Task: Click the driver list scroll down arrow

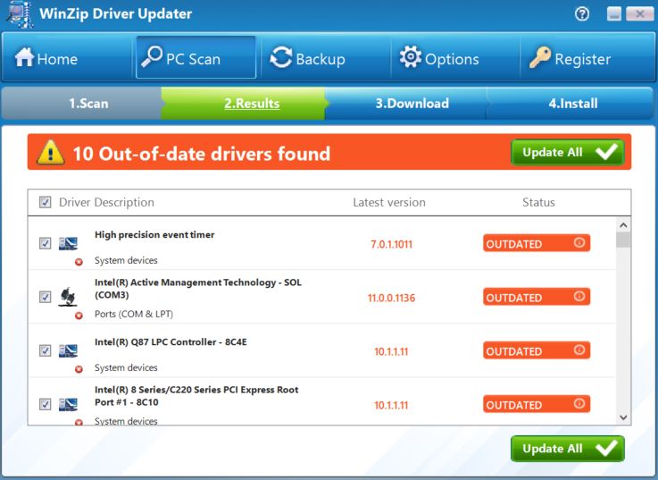Action: pyautogui.click(x=623, y=417)
